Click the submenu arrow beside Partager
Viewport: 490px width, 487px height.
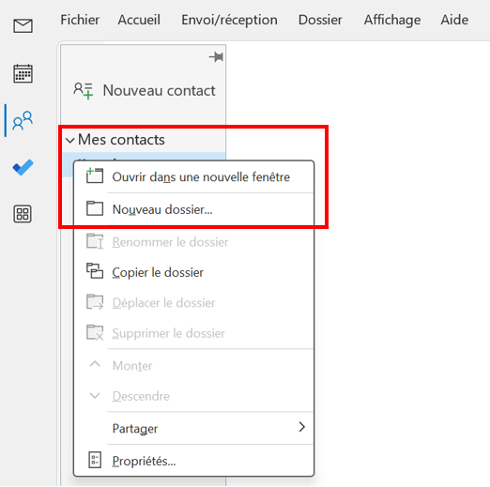point(301,427)
